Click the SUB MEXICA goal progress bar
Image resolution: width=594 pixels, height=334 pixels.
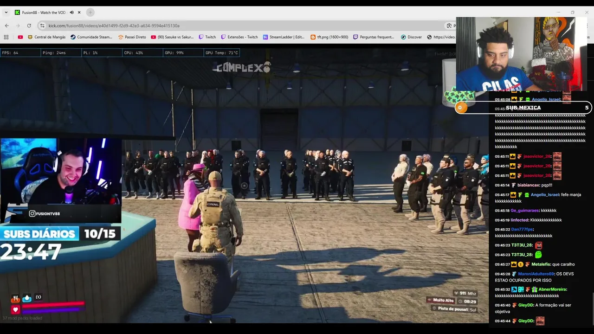[523, 108]
